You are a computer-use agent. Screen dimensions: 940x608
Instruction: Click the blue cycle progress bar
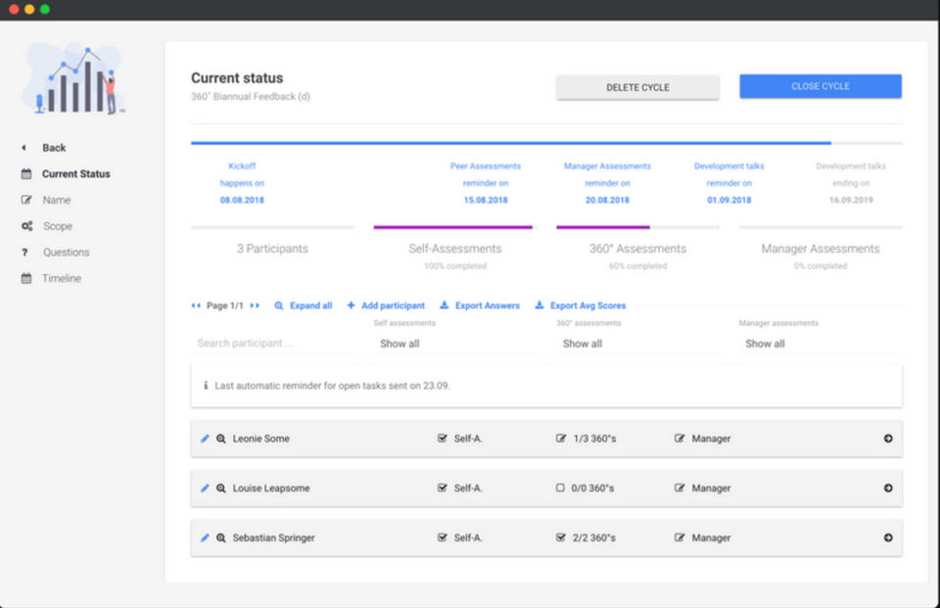pyautogui.click(x=510, y=143)
